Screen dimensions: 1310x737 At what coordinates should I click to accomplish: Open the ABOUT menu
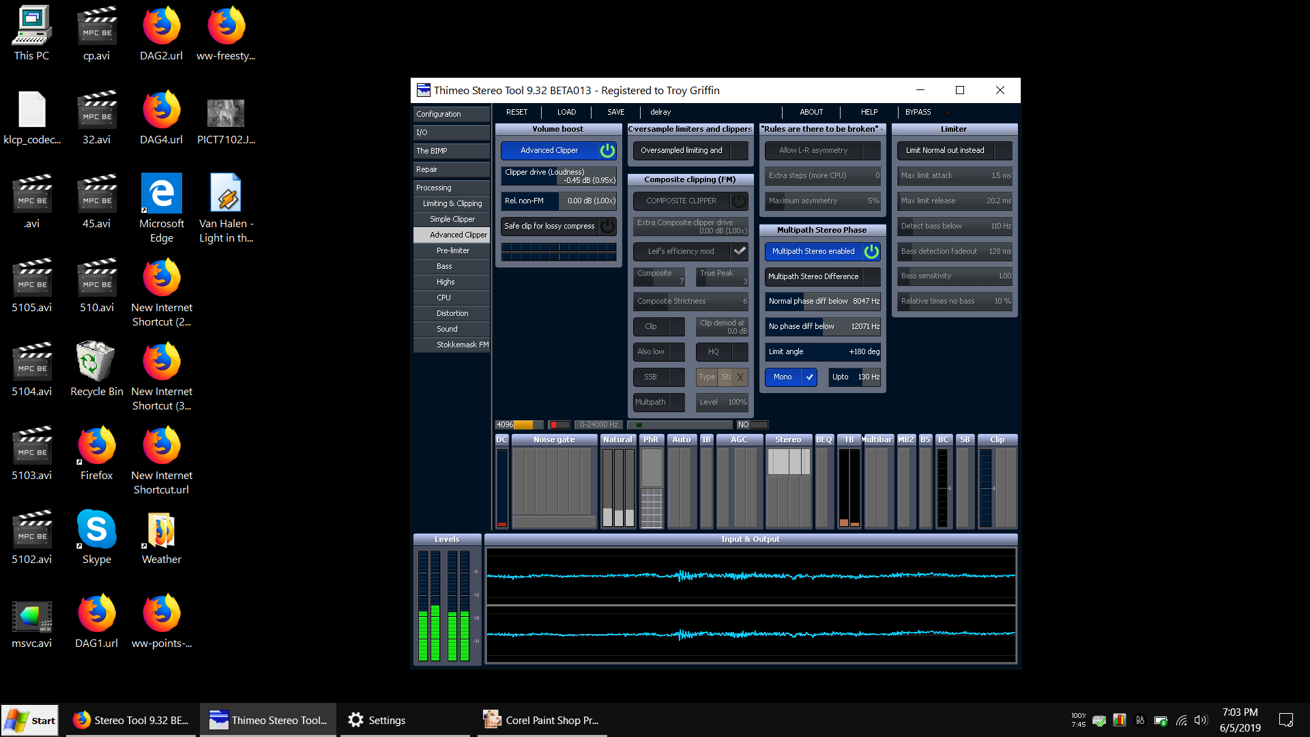811,112
